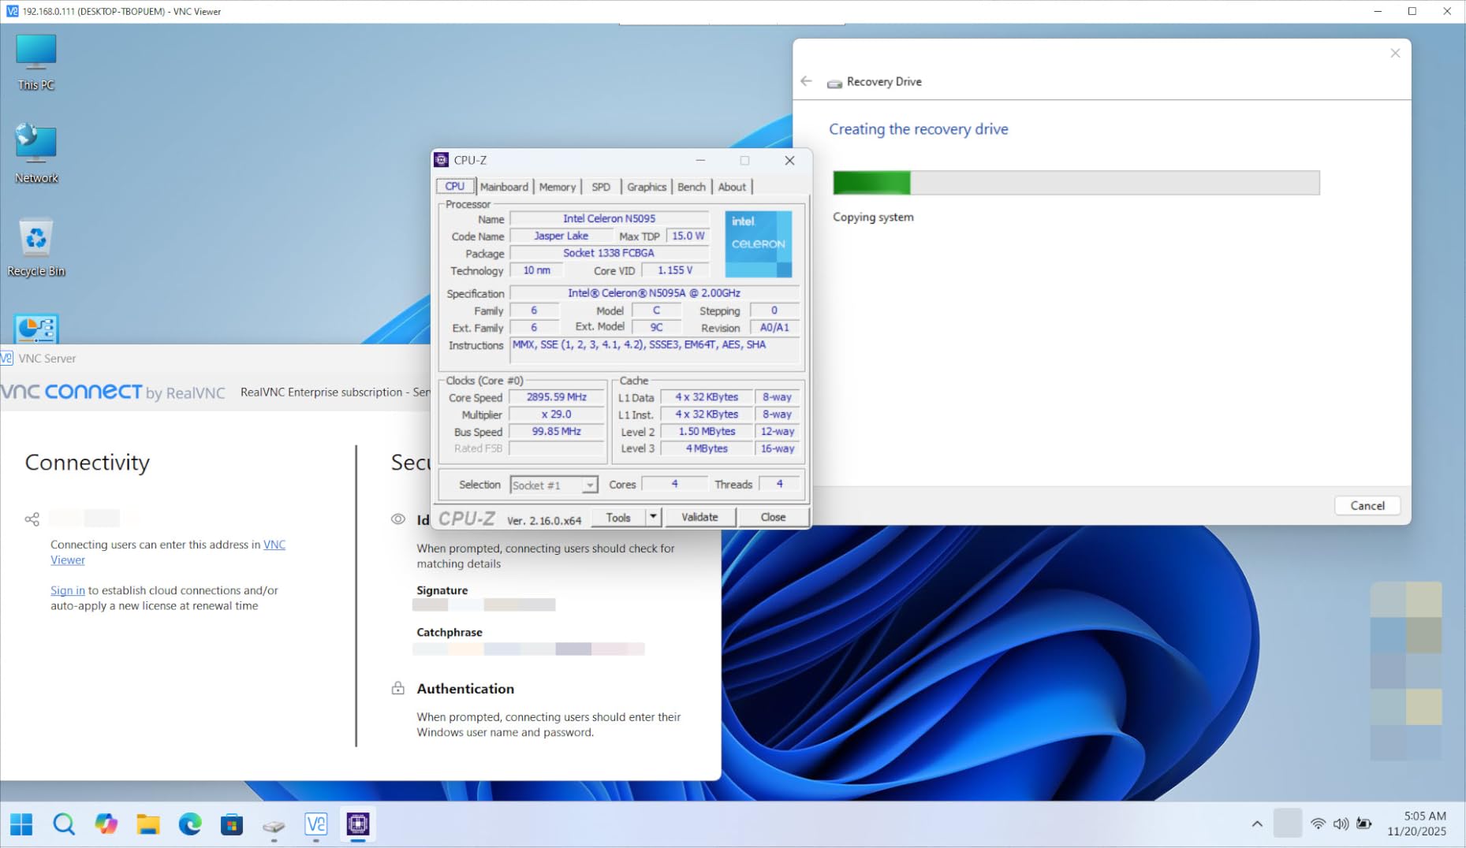The width and height of the screenshot is (1466, 848).
Task: Launch Copilot from the taskbar
Action: coord(106,824)
